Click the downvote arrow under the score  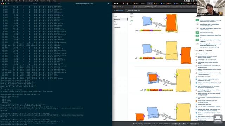tap(131, 17)
